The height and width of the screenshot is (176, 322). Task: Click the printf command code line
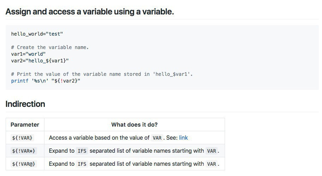point(46,81)
